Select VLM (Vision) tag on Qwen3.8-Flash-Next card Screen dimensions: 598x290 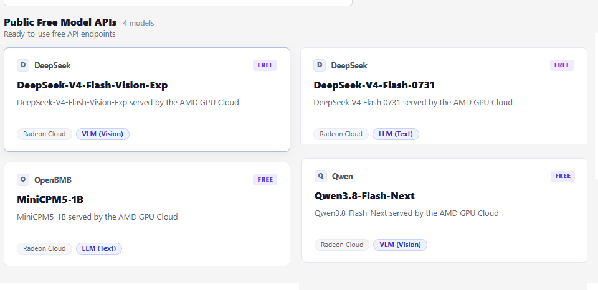pos(400,245)
